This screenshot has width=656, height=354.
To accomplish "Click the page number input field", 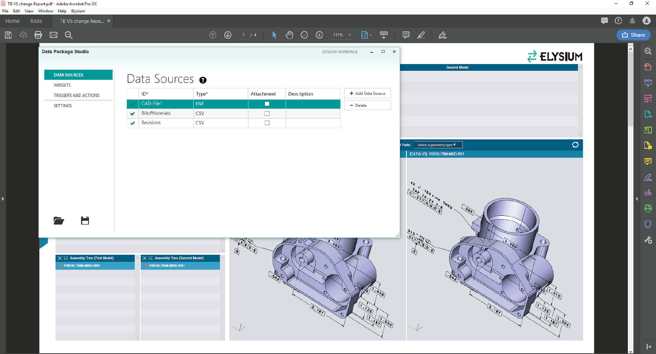I will pos(244,35).
